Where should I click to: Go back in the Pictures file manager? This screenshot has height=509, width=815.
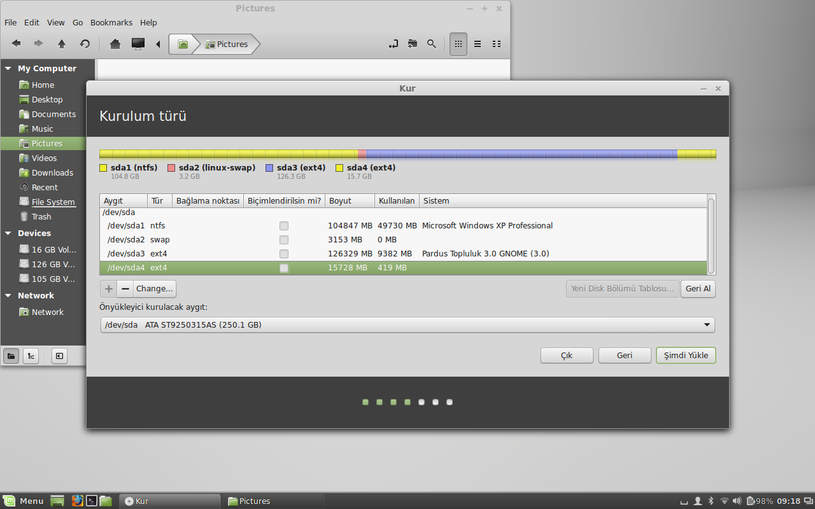pyautogui.click(x=17, y=44)
